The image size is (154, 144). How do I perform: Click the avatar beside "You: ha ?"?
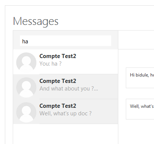click(26, 62)
